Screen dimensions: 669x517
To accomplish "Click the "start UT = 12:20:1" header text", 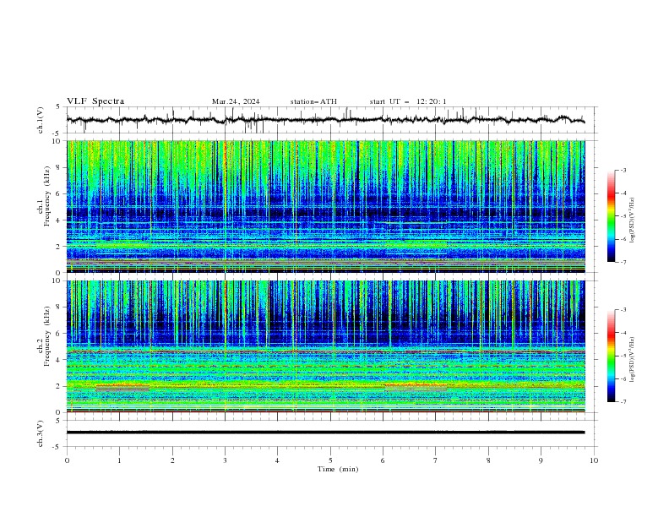I will point(408,101).
